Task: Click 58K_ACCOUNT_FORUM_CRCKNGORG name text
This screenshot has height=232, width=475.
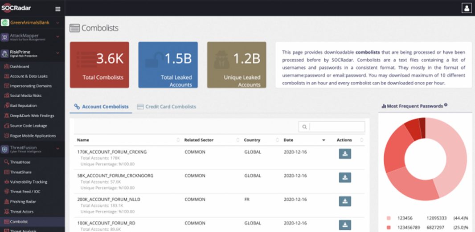Action: [x=115, y=176]
